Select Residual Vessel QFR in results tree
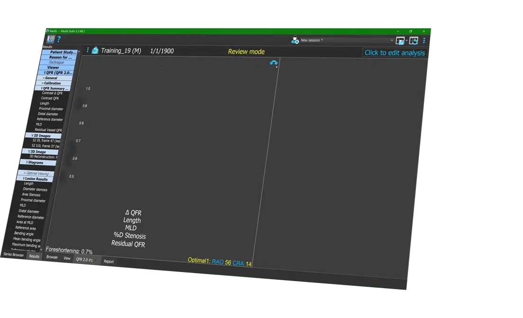This screenshot has height=318, width=523. pyautogui.click(x=48, y=130)
